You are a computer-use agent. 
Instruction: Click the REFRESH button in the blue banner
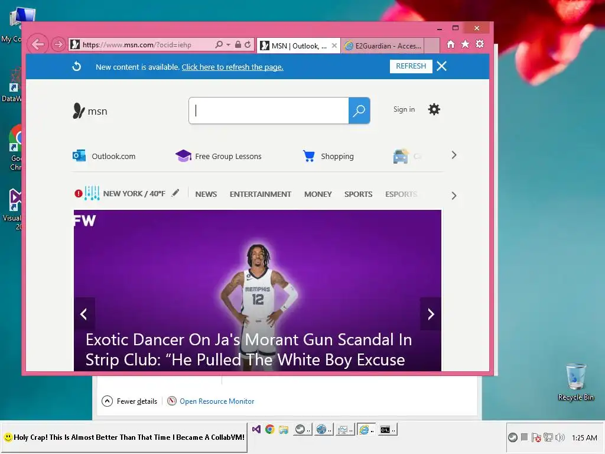[411, 66]
